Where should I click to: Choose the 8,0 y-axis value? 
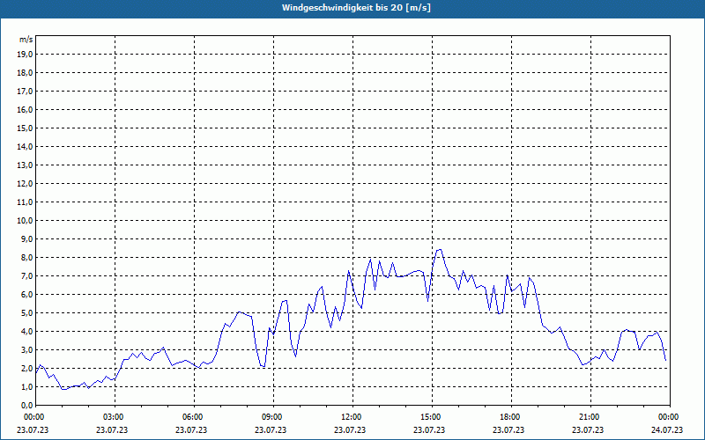[27, 257]
